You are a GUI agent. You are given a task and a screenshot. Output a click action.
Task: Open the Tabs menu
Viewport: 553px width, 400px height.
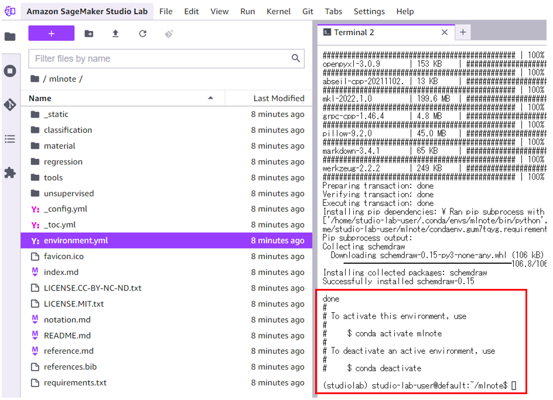coord(333,11)
